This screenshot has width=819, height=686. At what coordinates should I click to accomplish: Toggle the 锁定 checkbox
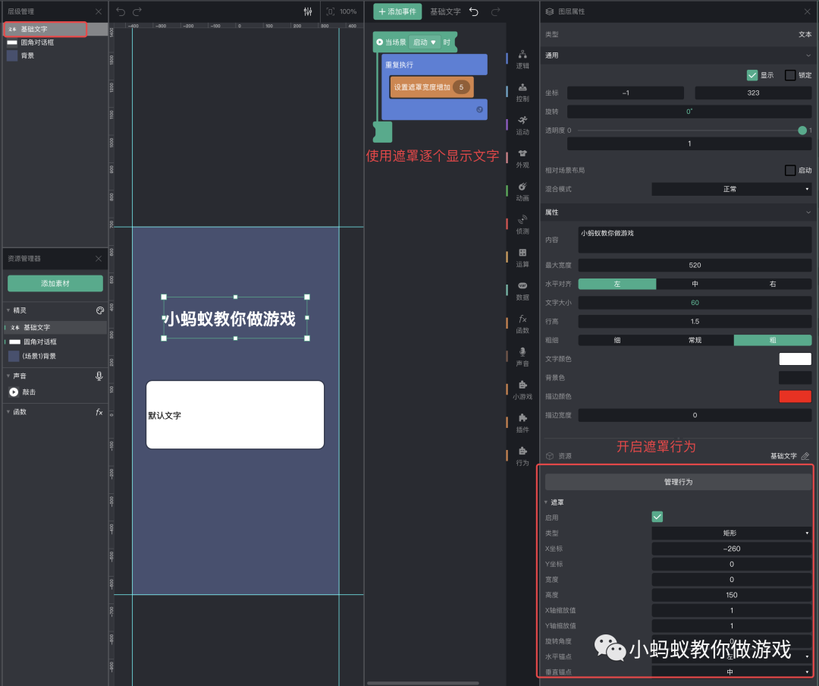click(x=790, y=75)
